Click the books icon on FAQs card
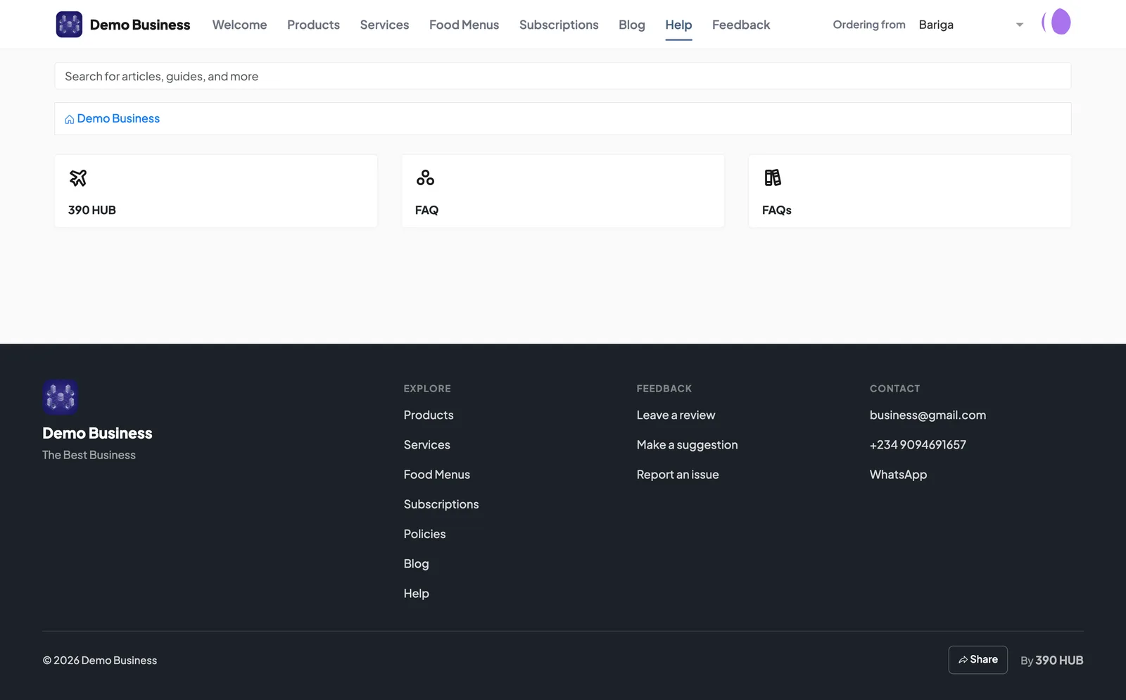 point(773,178)
